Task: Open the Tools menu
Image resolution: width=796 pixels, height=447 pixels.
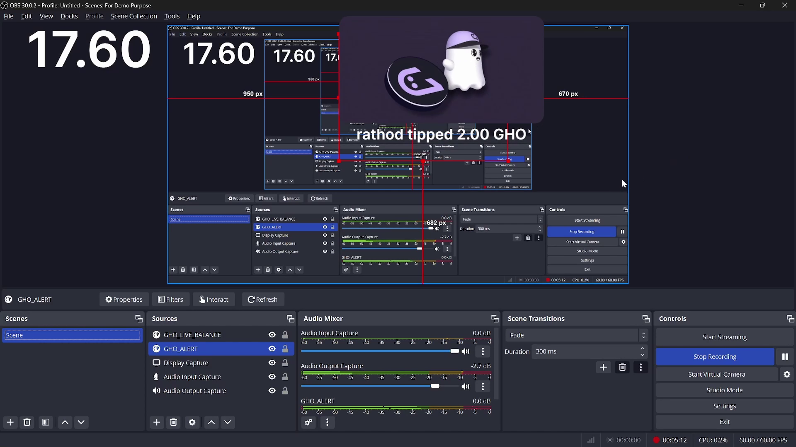Action: [172, 16]
